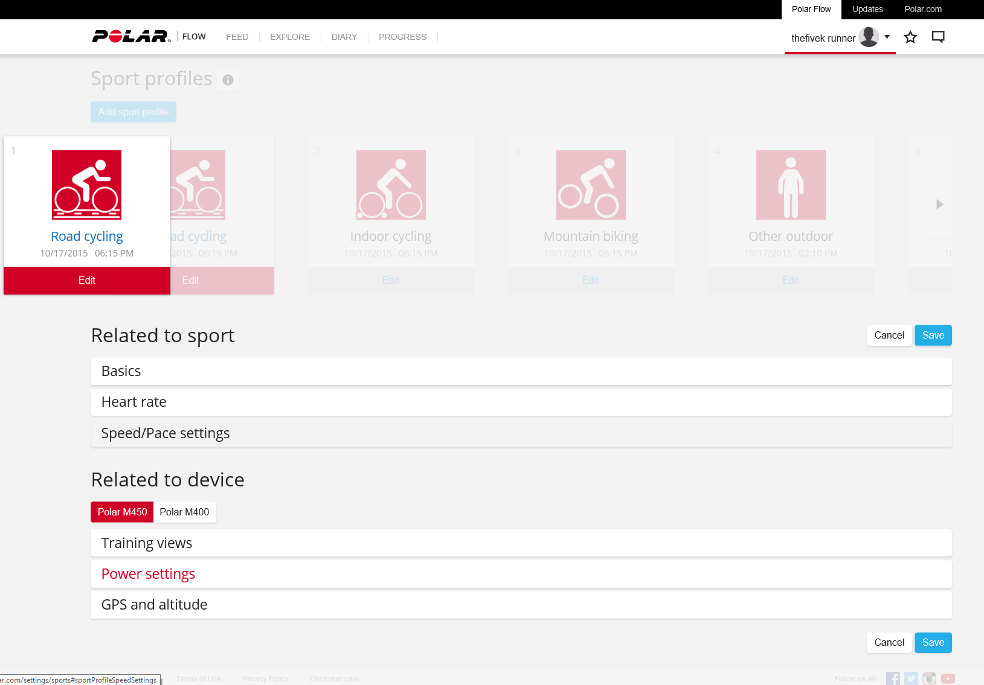Open the FEED menu item

(x=237, y=37)
